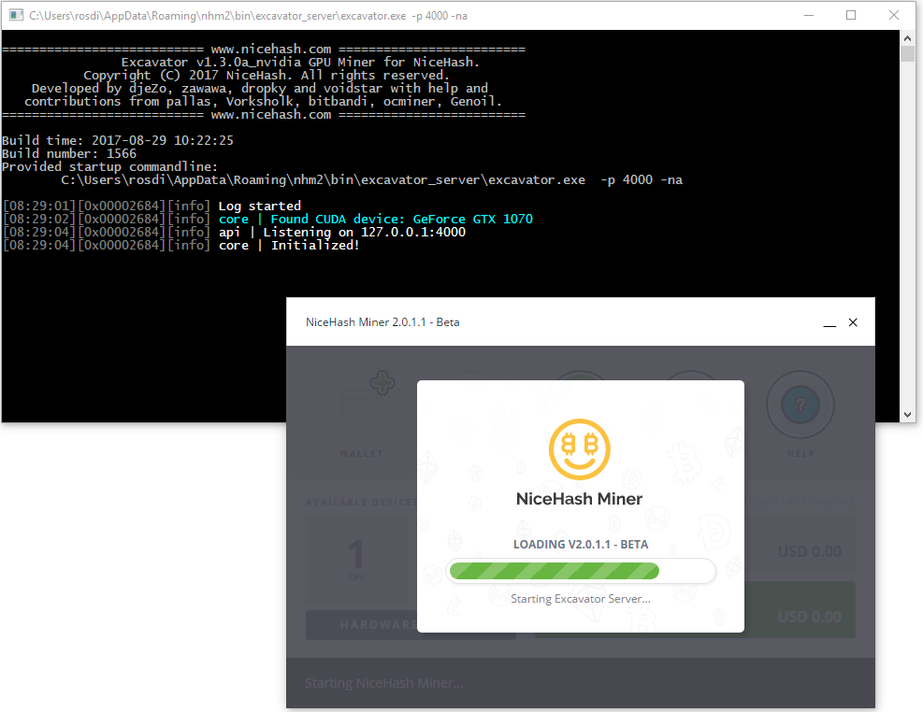Click 'Starting Excavator Server...' status text
Image resolution: width=923 pixels, height=712 pixels.
(581, 599)
